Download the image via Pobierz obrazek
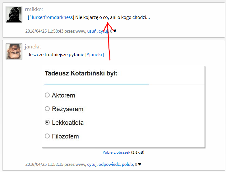The image size is (226, 172). click(117, 152)
